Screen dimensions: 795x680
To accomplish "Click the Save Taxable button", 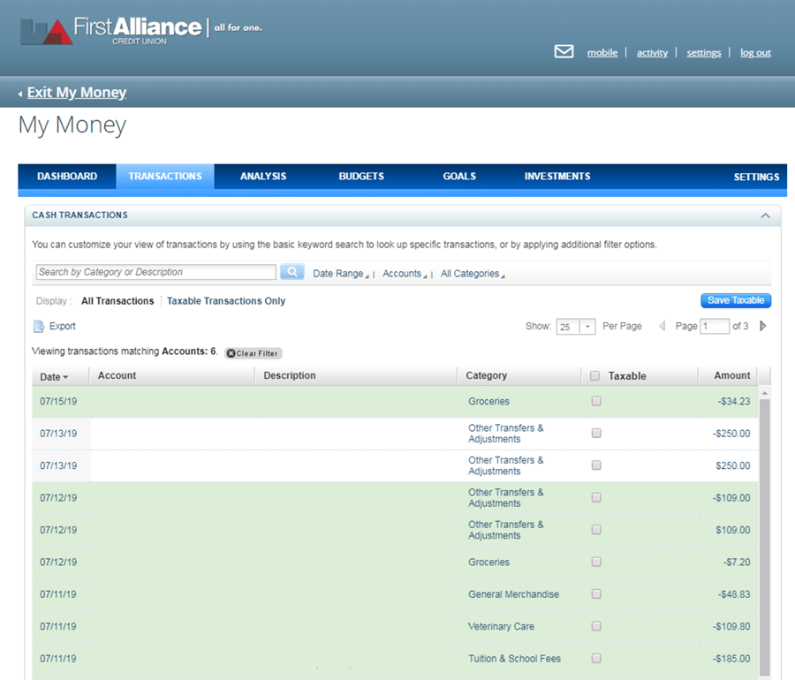I will coord(736,300).
